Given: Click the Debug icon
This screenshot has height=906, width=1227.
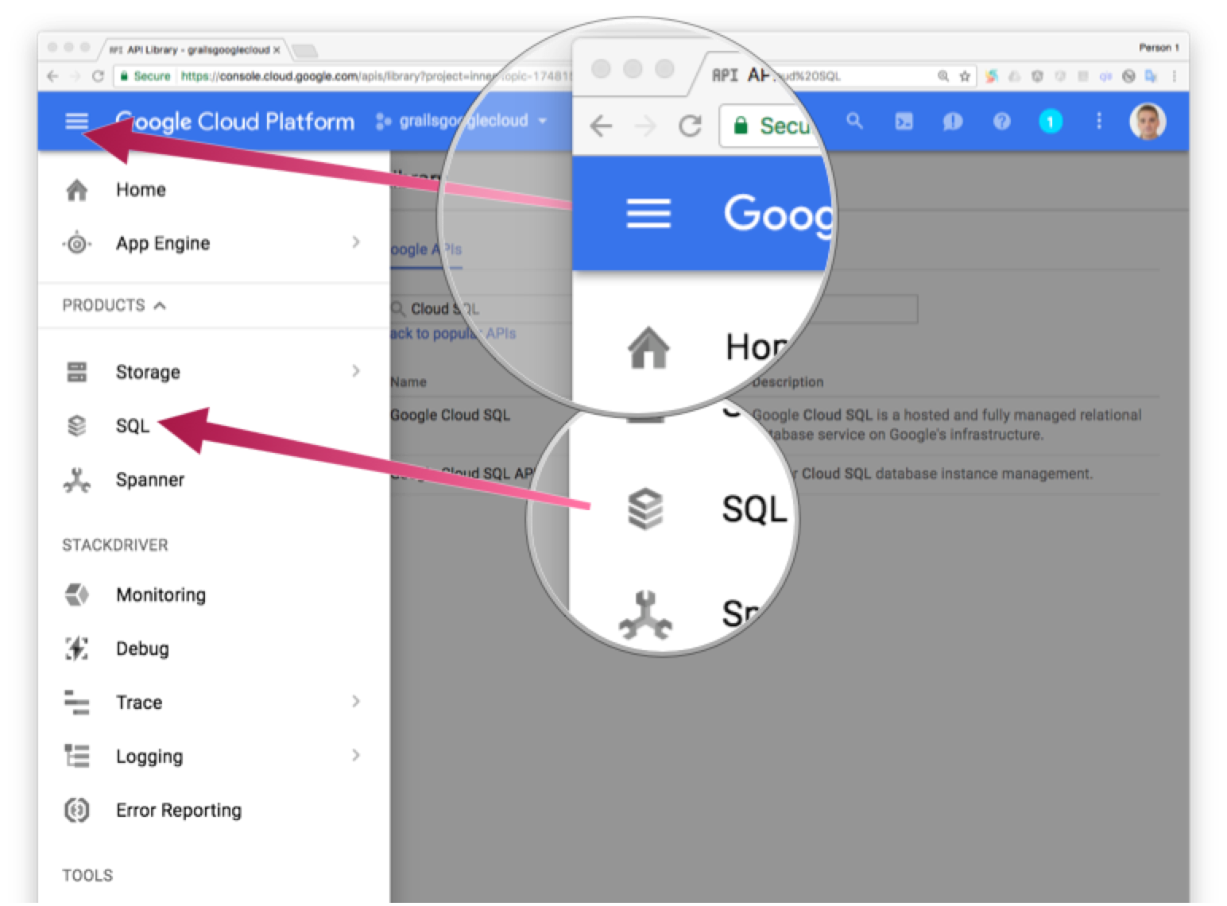Looking at the screenshot, I should tap(77, 649).
